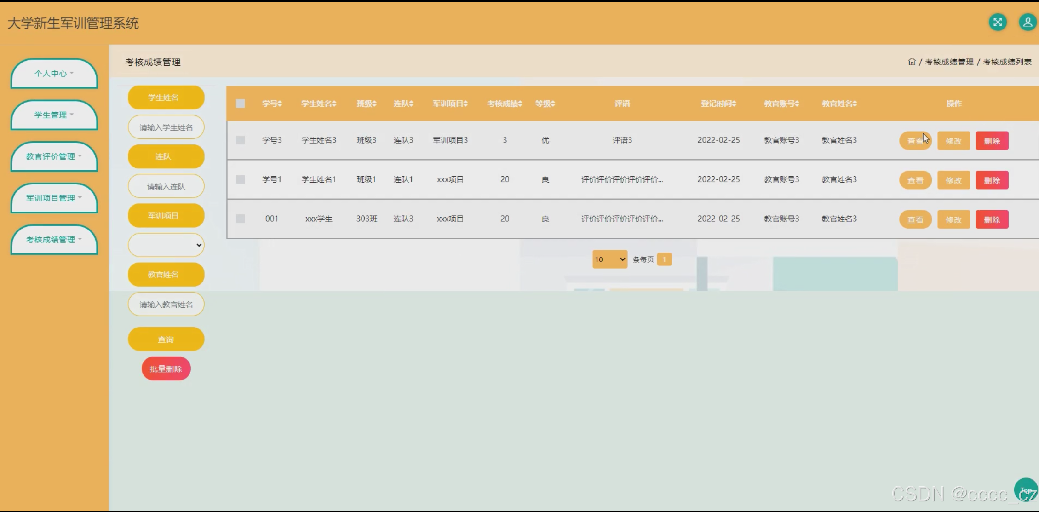Open the 军训项目 filter dropdown
Screen dimensions: 1039x512
pyautogui.click(x=166, y=245)
